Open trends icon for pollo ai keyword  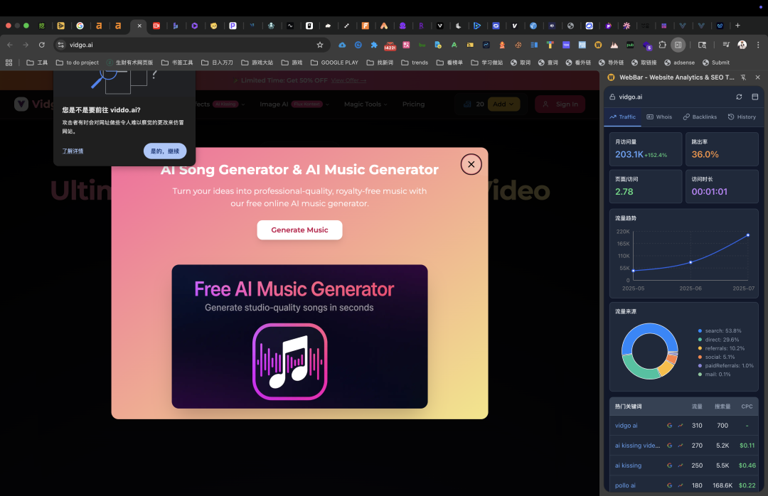pos(681,485)
